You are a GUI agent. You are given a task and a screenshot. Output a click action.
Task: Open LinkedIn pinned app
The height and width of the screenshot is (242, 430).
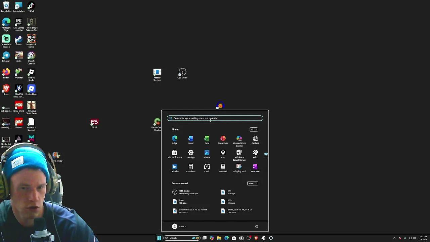click(175, 168)
